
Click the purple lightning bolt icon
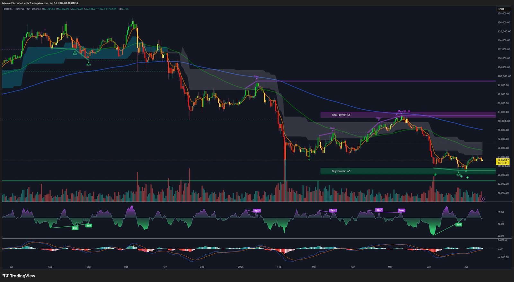click(x=482, y=199)
